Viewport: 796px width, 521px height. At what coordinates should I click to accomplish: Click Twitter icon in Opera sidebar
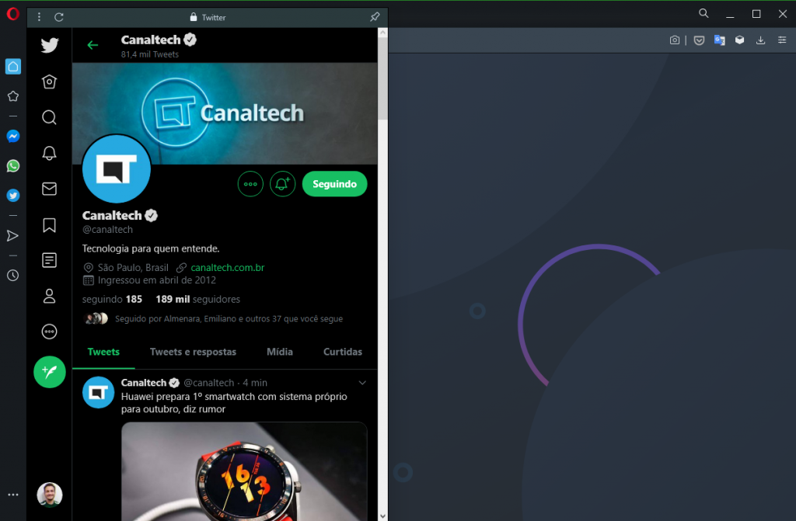[x=13, y=196]
